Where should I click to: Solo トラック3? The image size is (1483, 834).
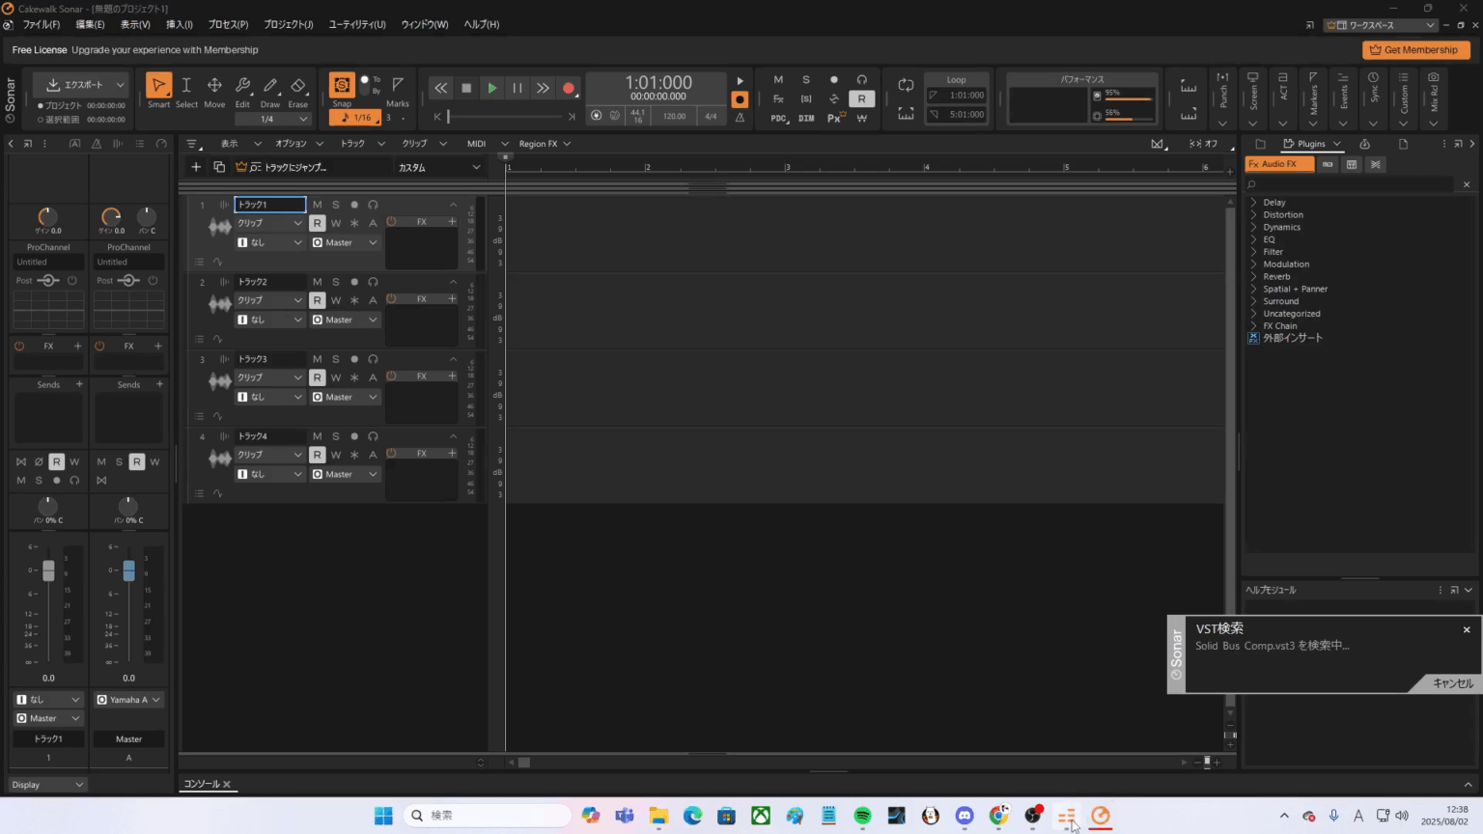(x=334, y=358)
